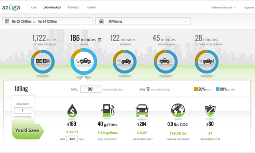Select the Hard Braking truck donut
The width and height of the screenshot is (255, 153).
166,62
